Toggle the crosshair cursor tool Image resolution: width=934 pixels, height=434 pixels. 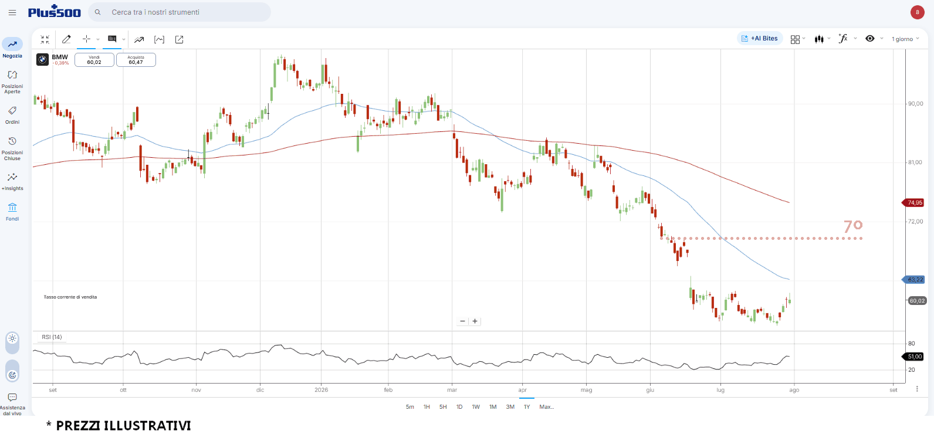click(x=86, y=39)
